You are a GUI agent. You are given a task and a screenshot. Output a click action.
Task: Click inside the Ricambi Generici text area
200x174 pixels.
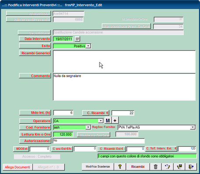point(124,61)
